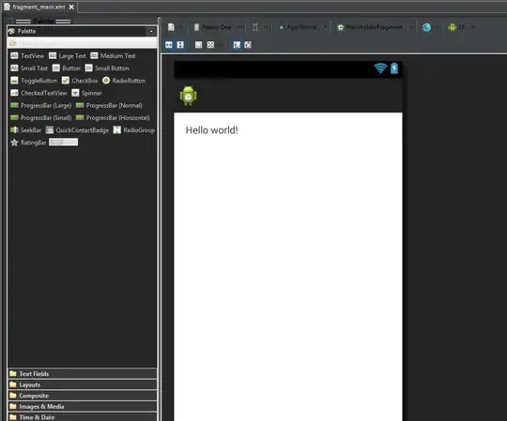Expand the Time & Date palette category
Screen dimensions: 507x421
pyautogui.click(x=82, y=417)
